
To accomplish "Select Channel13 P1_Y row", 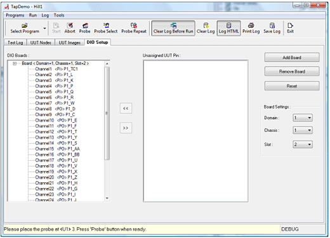I will pyautogui.click(x=56, y=137).
